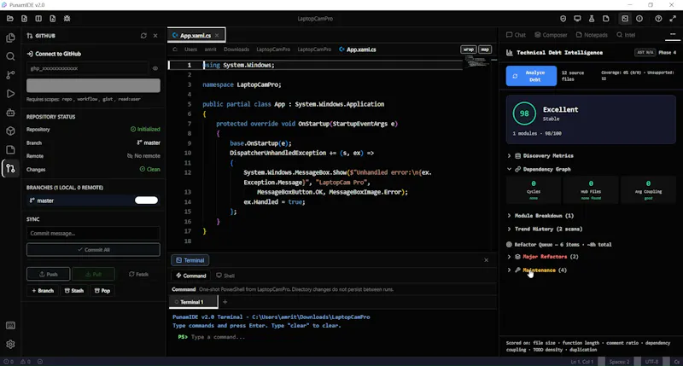Open the settings gear in sidebar
The width and height of the screenshot is (683, 366).
point(10,344)
